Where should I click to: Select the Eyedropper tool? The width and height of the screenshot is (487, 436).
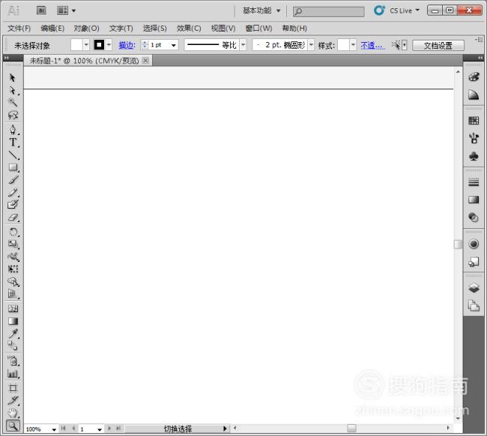[x=13, y=334]
